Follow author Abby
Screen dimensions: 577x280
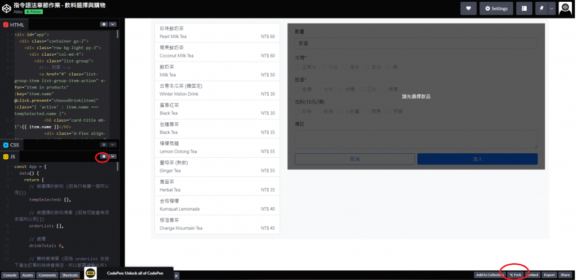[33, 12]
